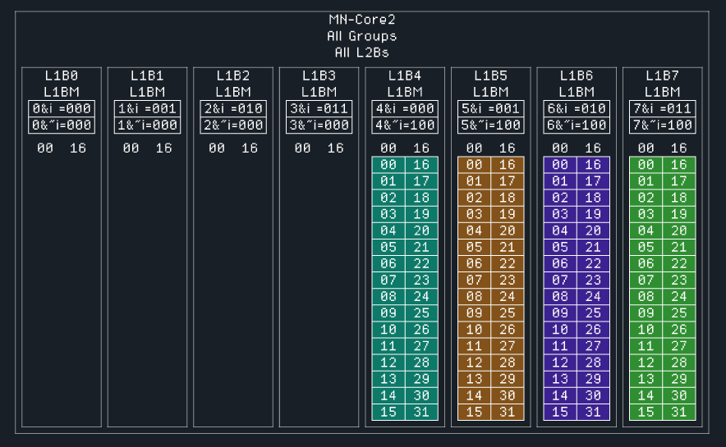The height and width of the screenshot is (447, 726).
Task: Click green cell 26 in L1B7
Action: pyautogui.click(x=679, y=330)
